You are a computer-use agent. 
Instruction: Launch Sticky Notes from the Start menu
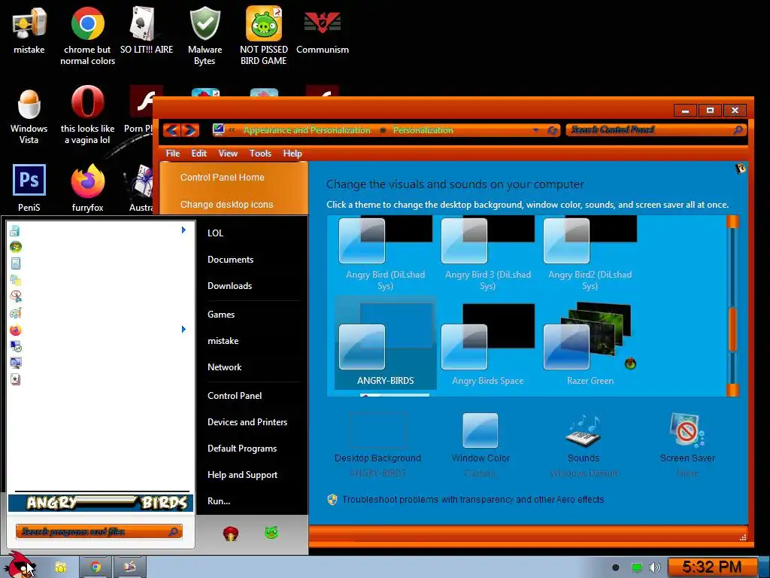[15, 280]
